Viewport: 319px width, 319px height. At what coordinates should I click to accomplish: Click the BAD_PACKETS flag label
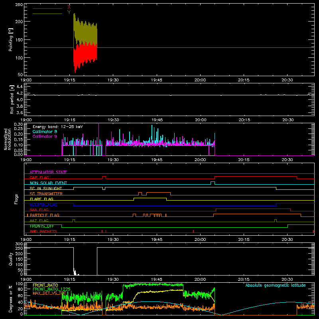43,231
